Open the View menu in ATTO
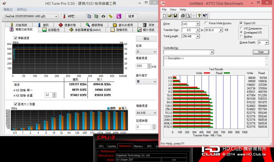The width and height of the screenshot is (274, 162). [173, 9]
